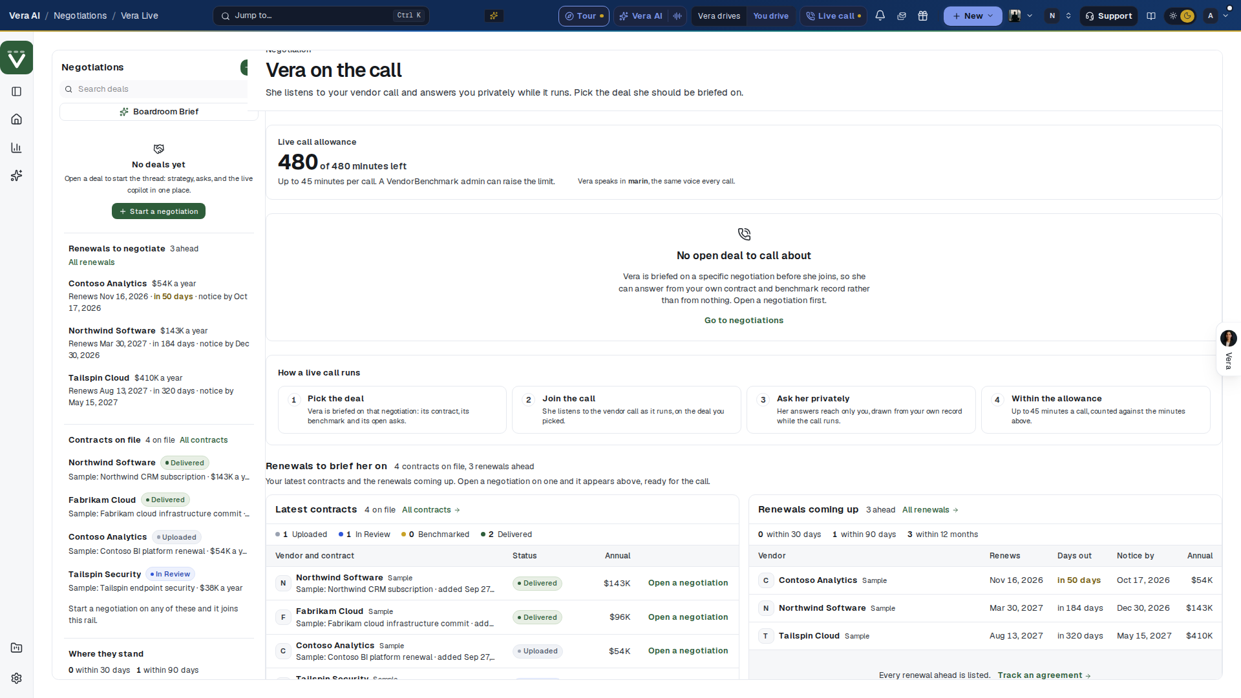Go to Negotiations breadcrumb
The height and width of the screenshot is (698, 1241).
pyautogui.click(x=80, y=16)
